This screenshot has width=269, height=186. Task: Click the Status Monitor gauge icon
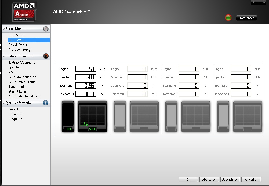coord(46,29)
